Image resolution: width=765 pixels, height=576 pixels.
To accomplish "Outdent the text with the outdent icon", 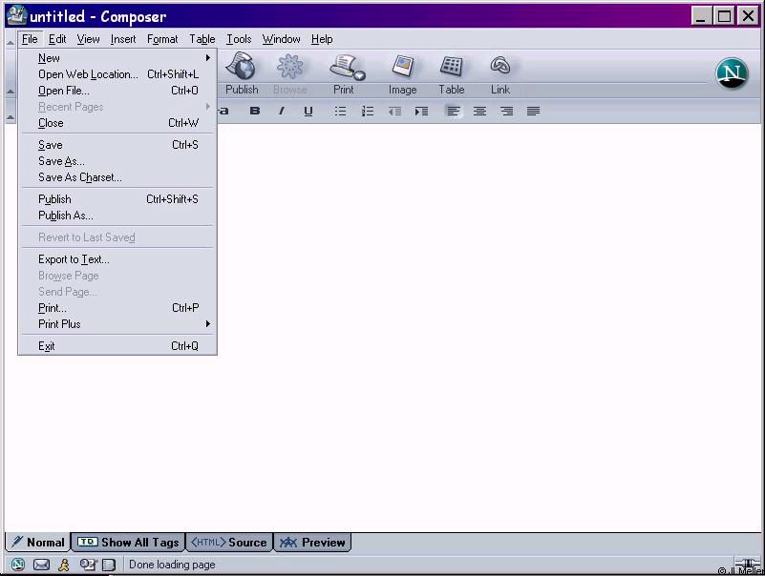I will point(394,112).
